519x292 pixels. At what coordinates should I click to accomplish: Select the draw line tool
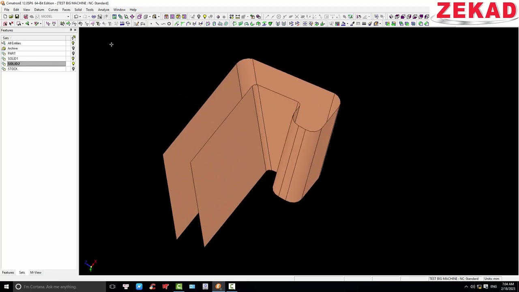point(157,24)
